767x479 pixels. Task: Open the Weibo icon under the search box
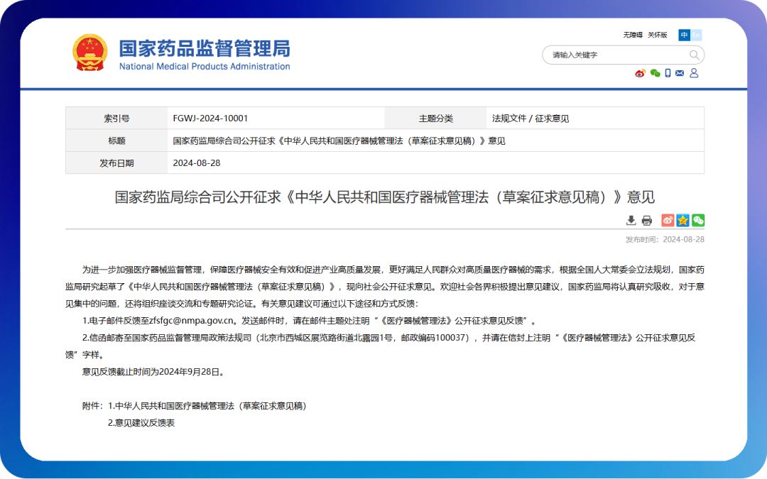[x=640, y=73]
